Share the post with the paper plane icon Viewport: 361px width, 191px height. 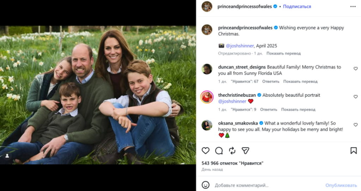pyautogui.click(x=246, y=151)
